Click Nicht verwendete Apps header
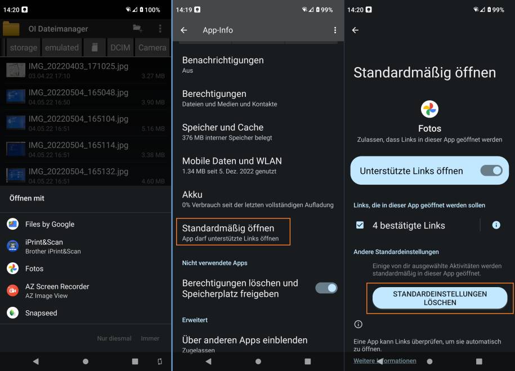This screenshot has width=515, height=371. coord(214,263)
